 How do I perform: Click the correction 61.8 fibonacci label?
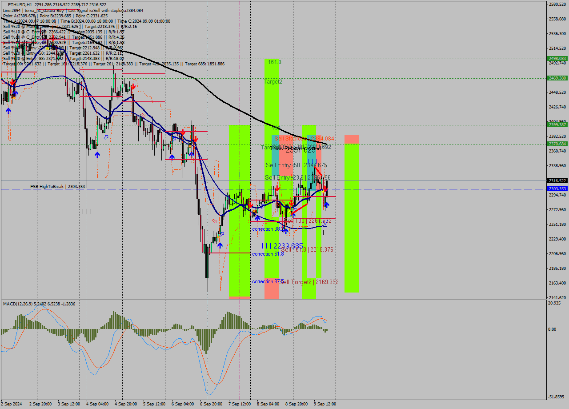click(x=267, y=253)
